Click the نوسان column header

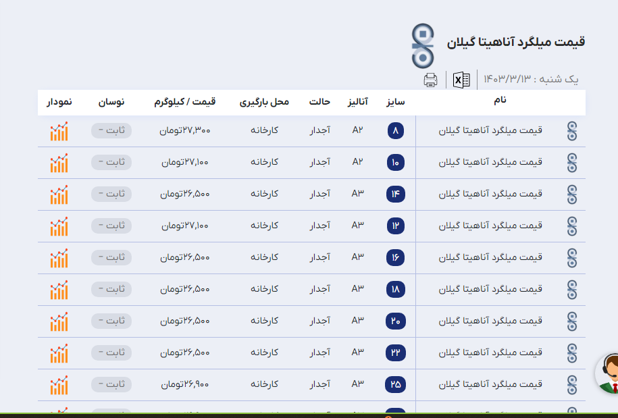point(111,102)
